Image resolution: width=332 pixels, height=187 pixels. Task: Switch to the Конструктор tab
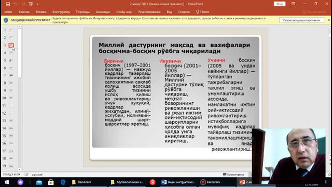[61, 12]
